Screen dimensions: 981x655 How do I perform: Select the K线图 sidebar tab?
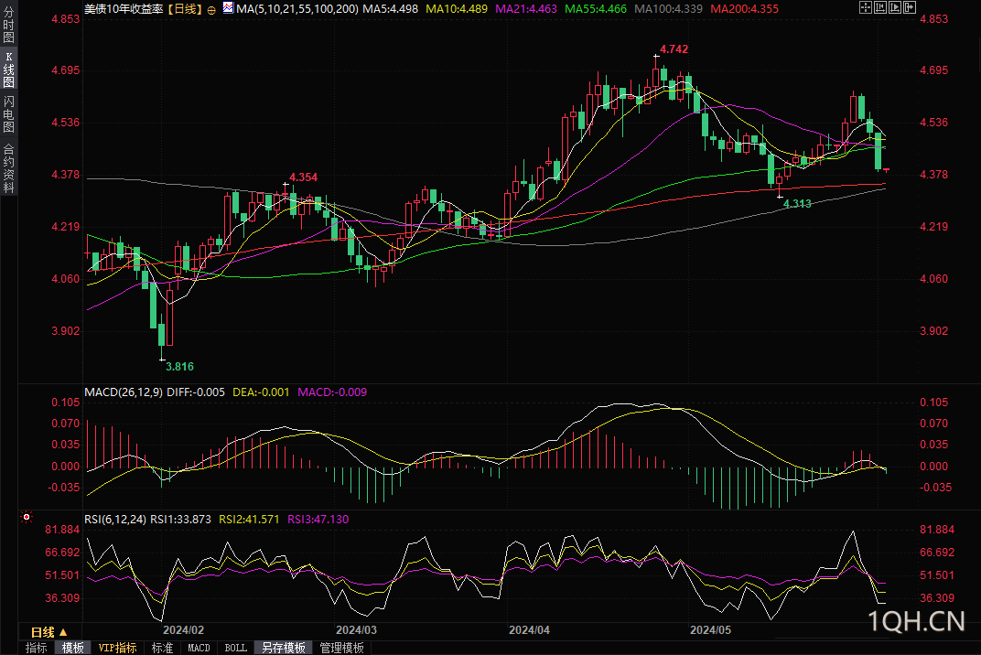pos(9,70)
